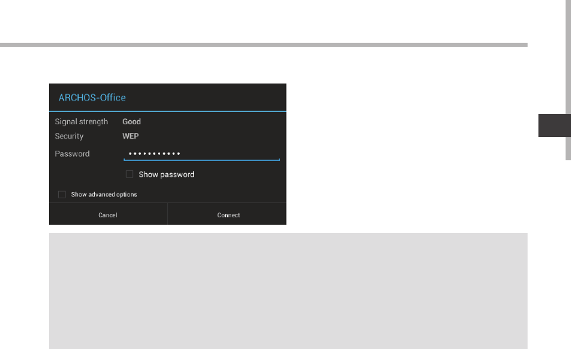Click the horizontal gray bar above the dialog
This screenshot has height=349, width=571.
(264, 45)
